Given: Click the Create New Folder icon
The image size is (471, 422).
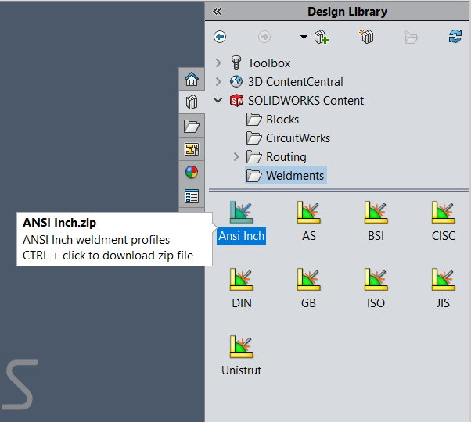Looking at the screenshot, I should (x=411, y=37).
